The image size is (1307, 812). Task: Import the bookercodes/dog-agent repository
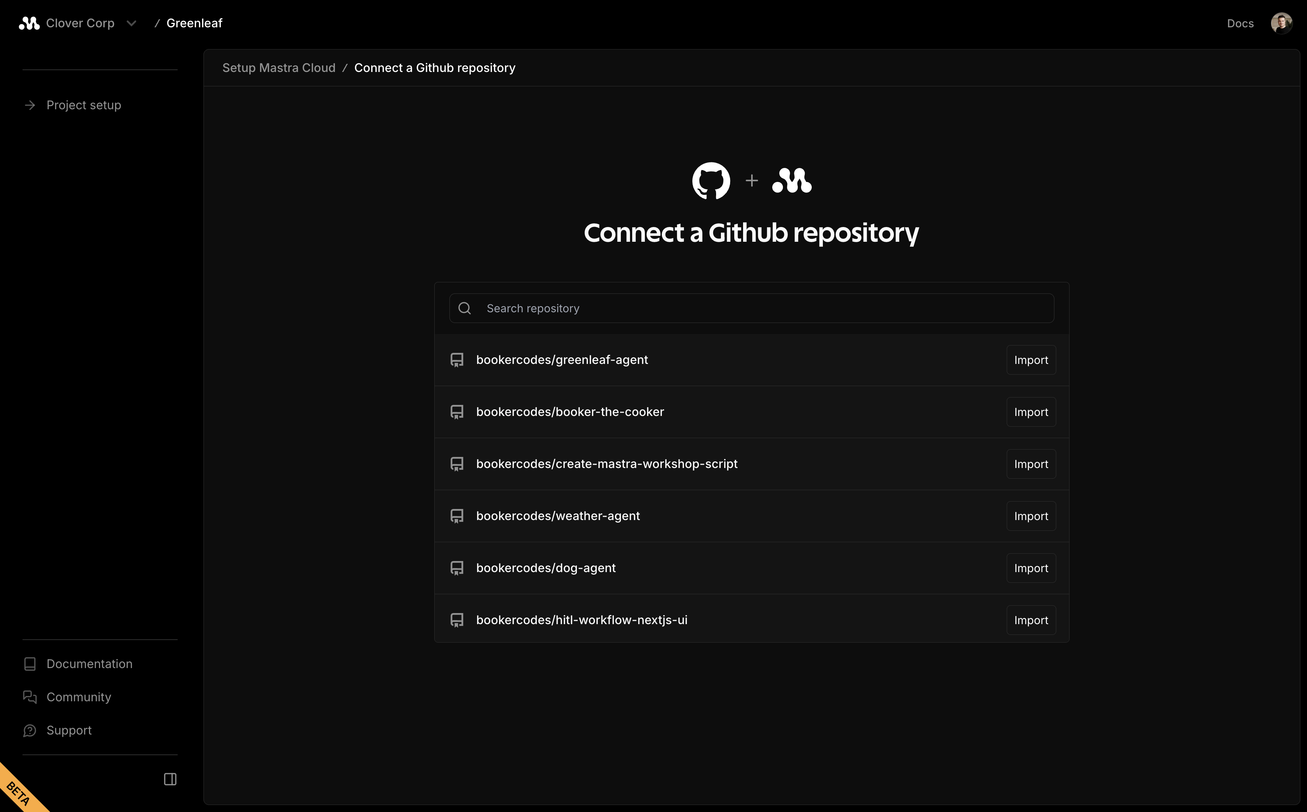point(1030,568)
